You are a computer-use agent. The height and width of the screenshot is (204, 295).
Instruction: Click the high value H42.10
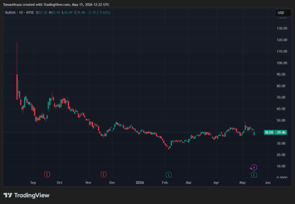pyautogui.click(x=54, y=13)
